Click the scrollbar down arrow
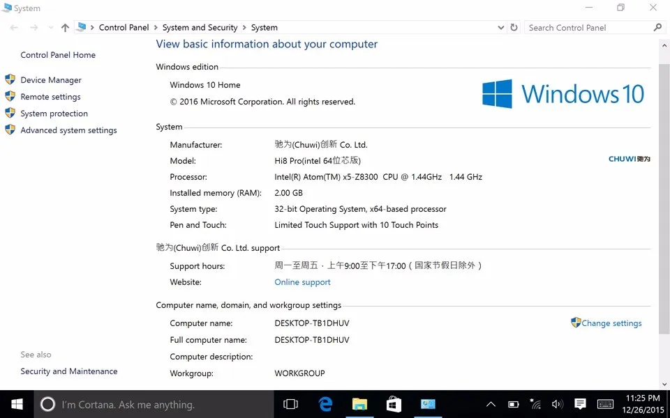 pyautogui.click(x=664, y=384)
